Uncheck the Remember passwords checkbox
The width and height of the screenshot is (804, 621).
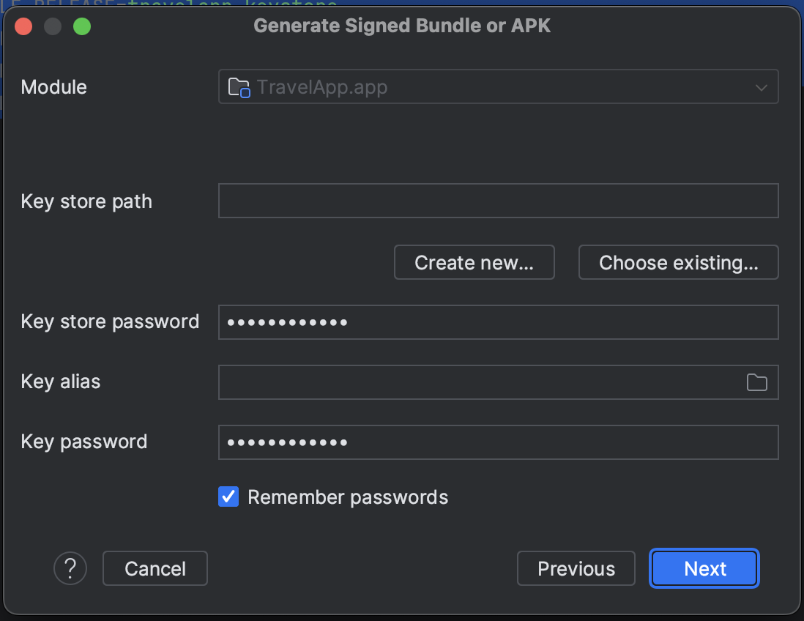(x=228, y=497)
